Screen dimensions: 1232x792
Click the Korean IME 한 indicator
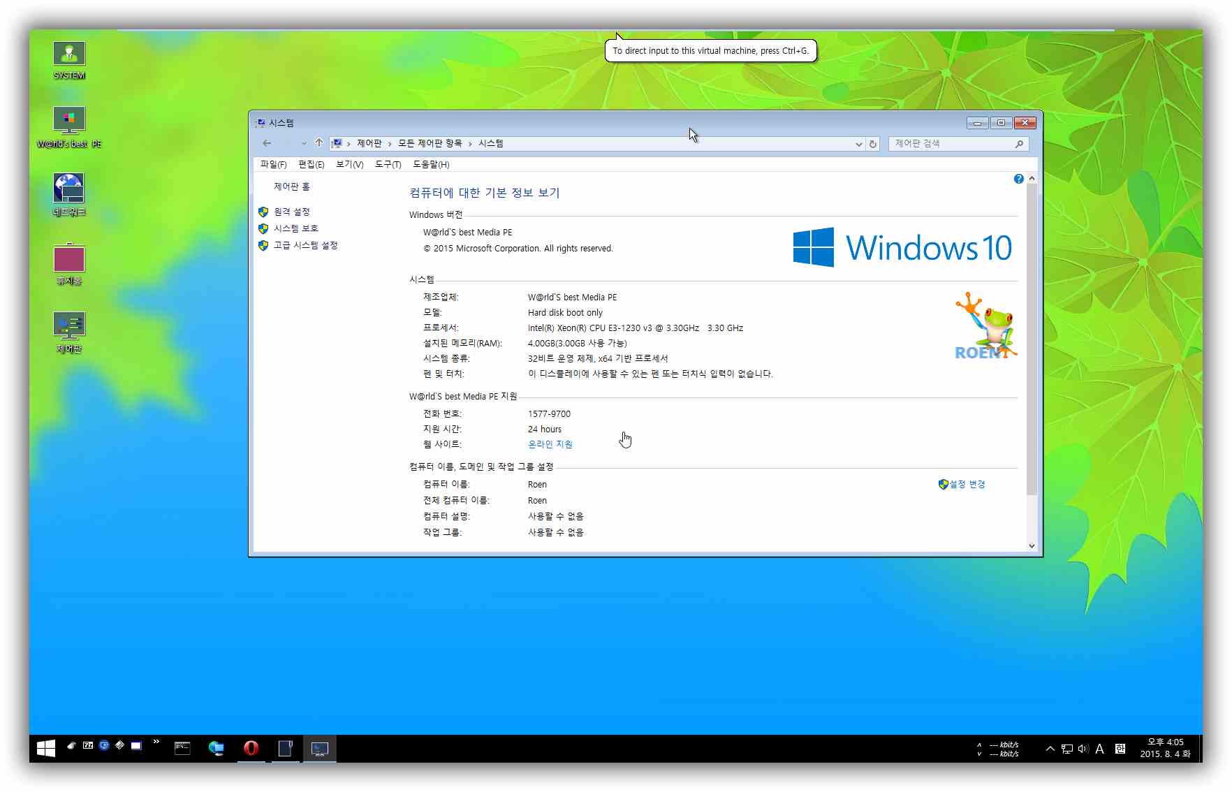1120,749
